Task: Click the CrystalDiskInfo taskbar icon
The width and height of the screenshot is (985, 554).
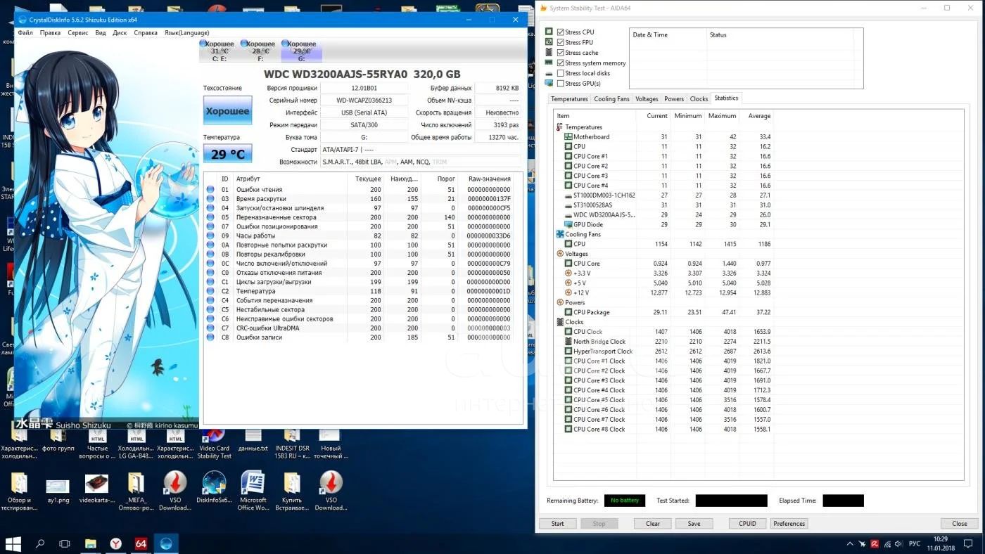Action: (x=166, y=543)
